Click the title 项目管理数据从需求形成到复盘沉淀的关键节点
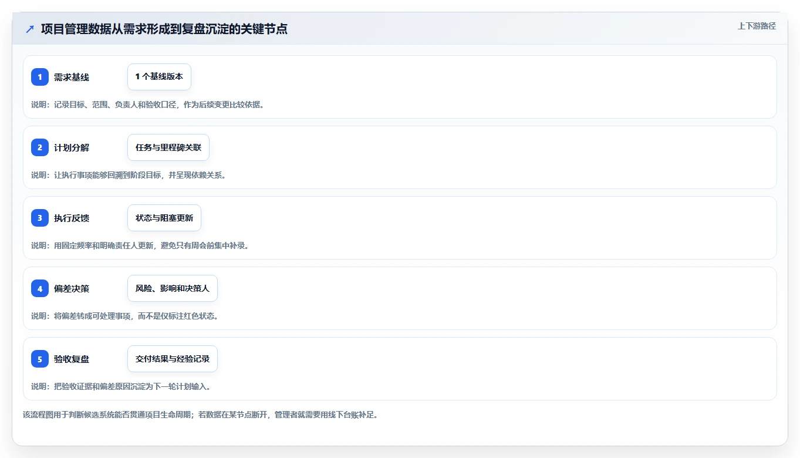800x458 pixels. point(164,29)
